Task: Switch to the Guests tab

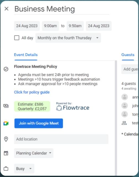Action: click(x=128, y=55)
